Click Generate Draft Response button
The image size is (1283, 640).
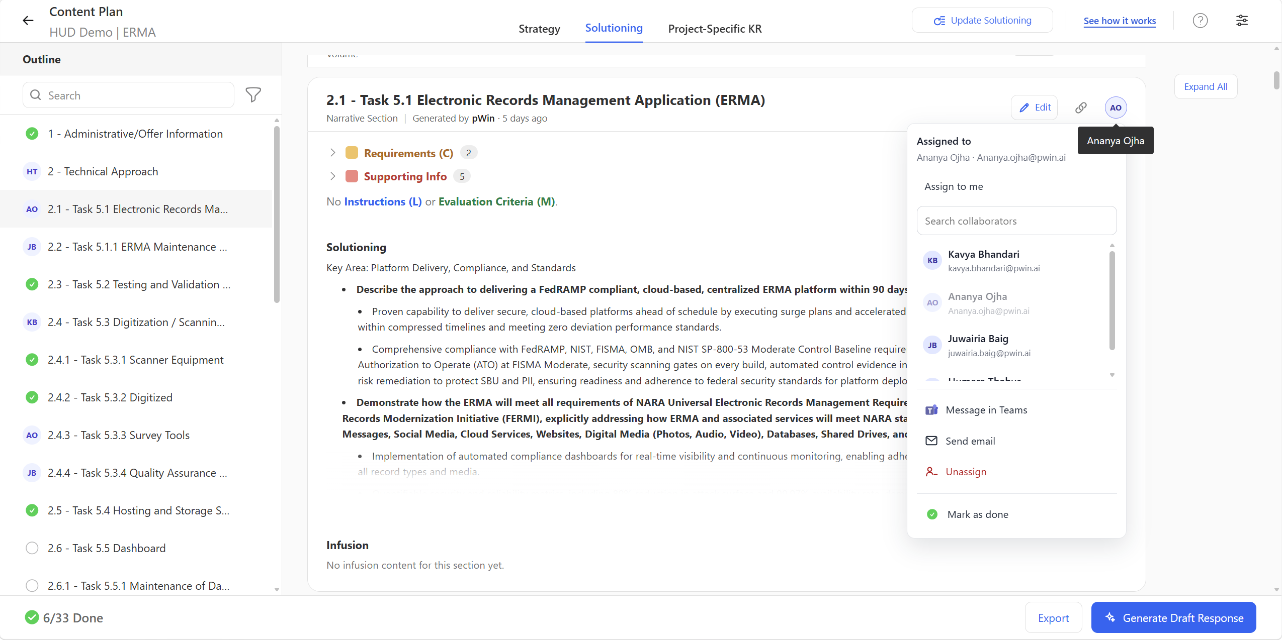click(1173, 617)
